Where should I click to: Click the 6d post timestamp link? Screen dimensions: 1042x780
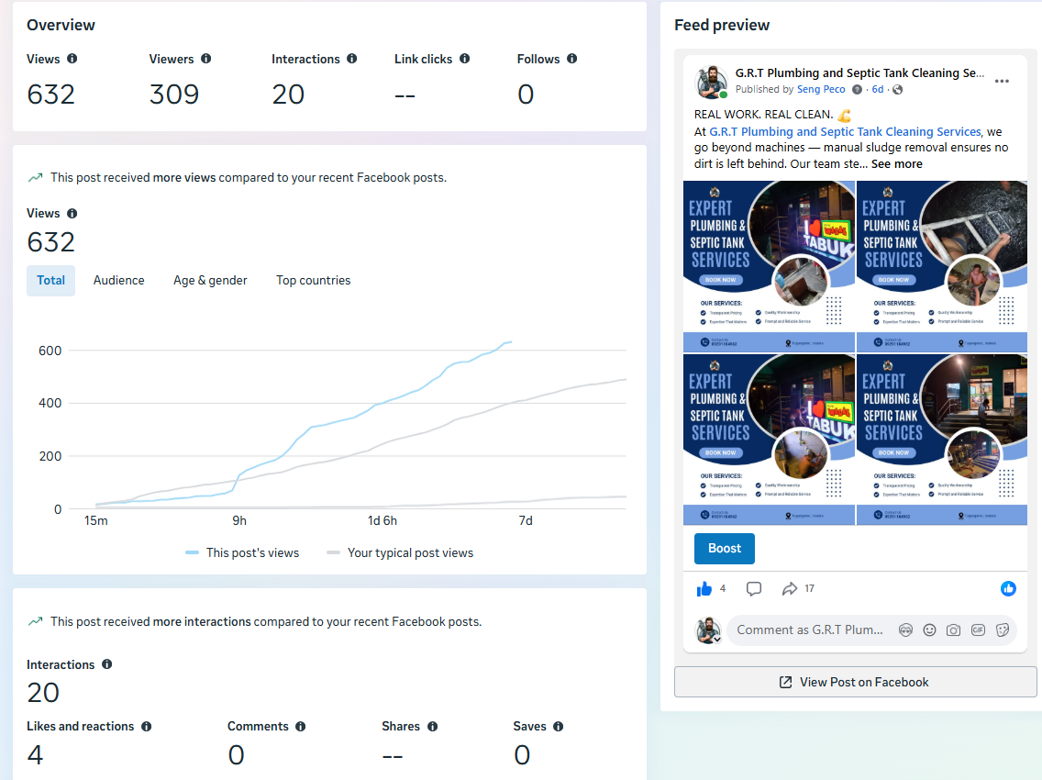(x=878, y=90)
